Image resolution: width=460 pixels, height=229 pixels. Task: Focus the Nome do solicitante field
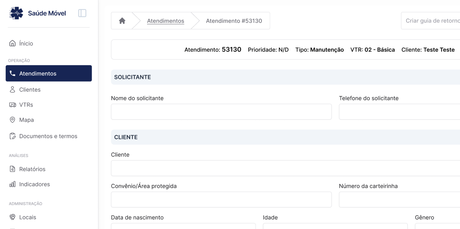221,112
